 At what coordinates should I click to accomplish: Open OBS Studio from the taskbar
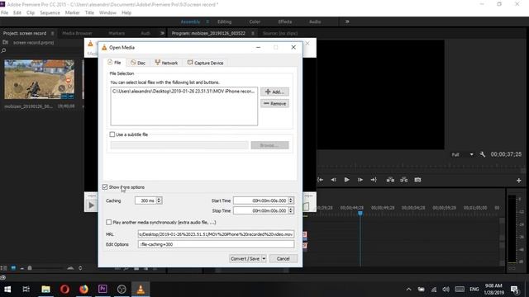[x=122, y=290]
